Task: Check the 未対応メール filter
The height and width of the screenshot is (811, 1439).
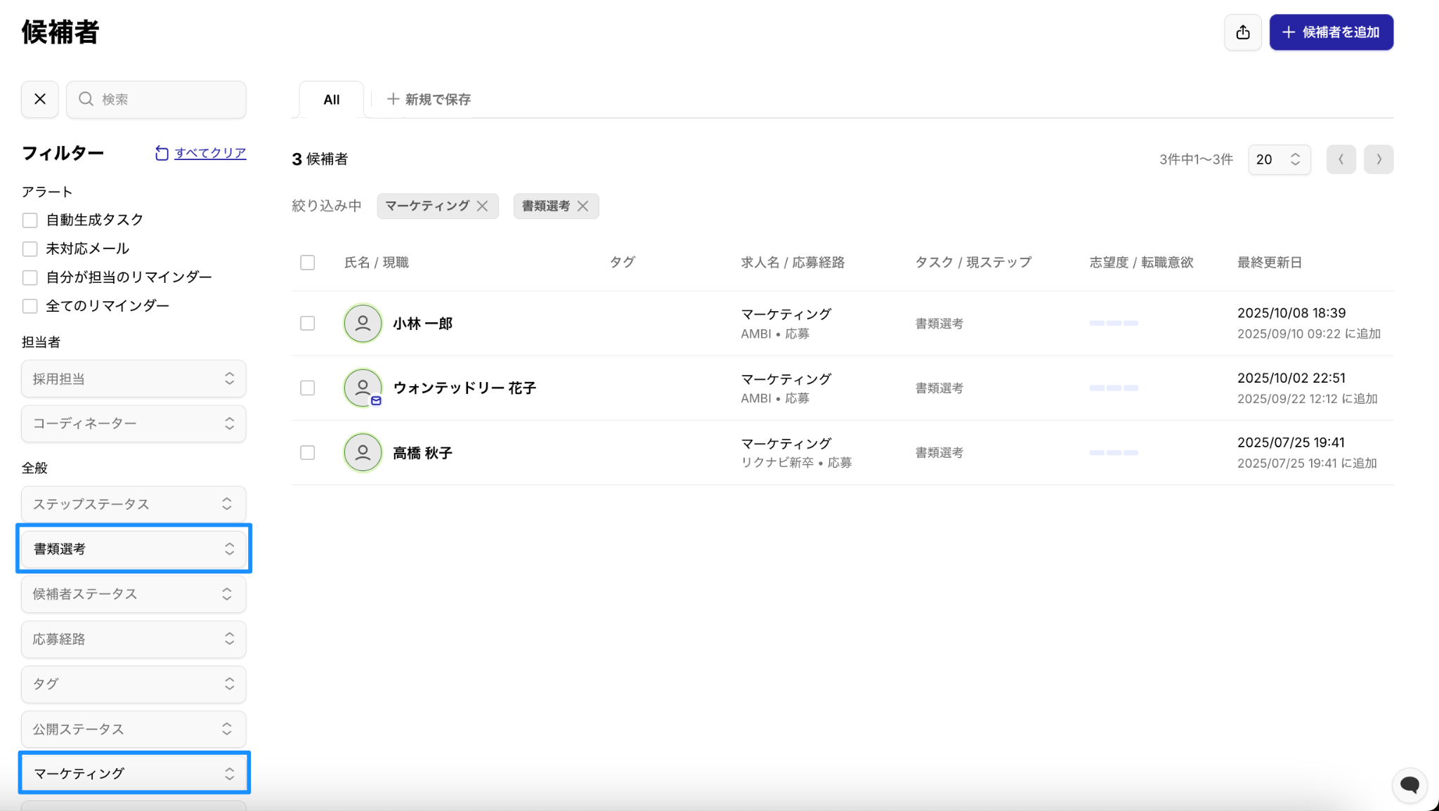Action: pos(30,249)
